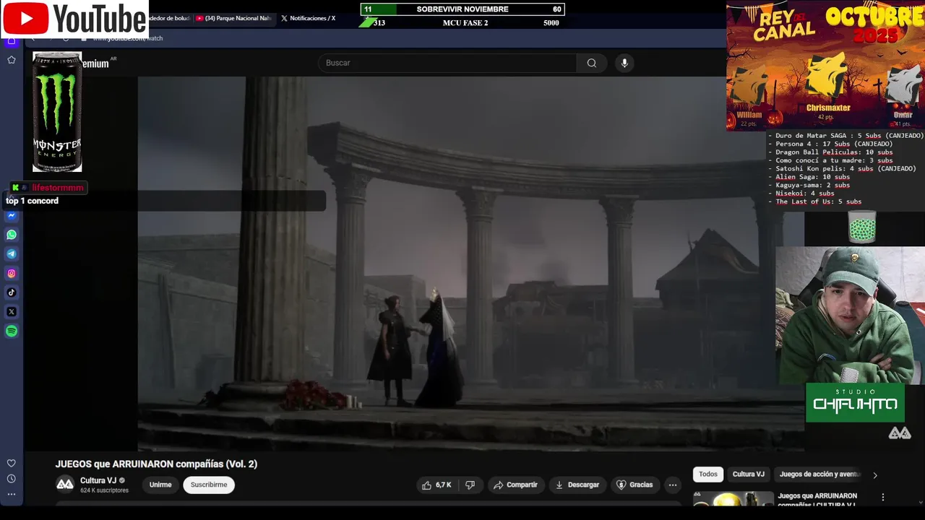This screenshot has height=520, width=925.
Task: Subscribe using the Suscribirme button
Action: coord(209,485)
